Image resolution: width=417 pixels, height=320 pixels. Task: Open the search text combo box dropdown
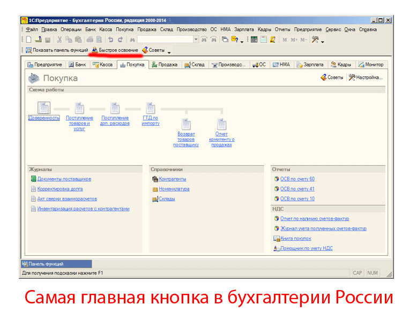pyautogui.click(x=196, y=40)
